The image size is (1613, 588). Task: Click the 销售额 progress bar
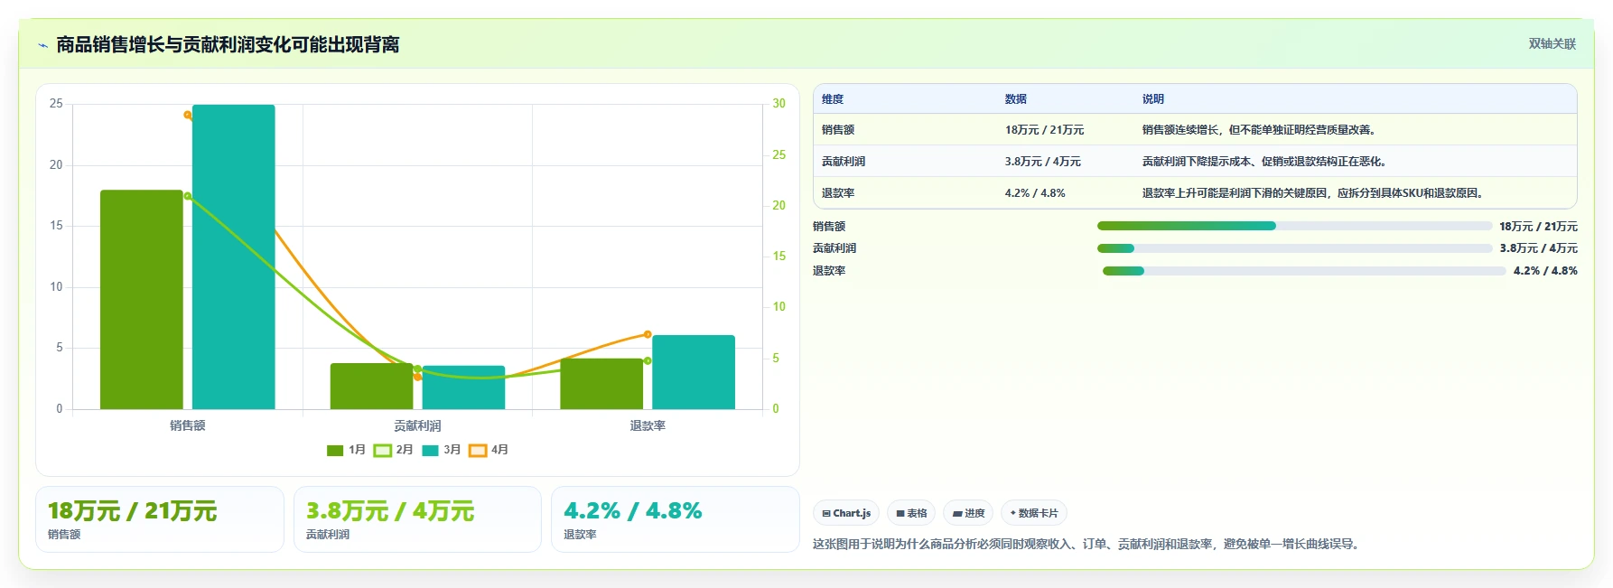coord(1294,226)
